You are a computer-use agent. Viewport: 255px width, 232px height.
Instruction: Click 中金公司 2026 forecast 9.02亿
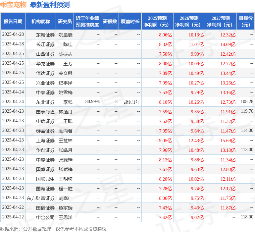197,217
